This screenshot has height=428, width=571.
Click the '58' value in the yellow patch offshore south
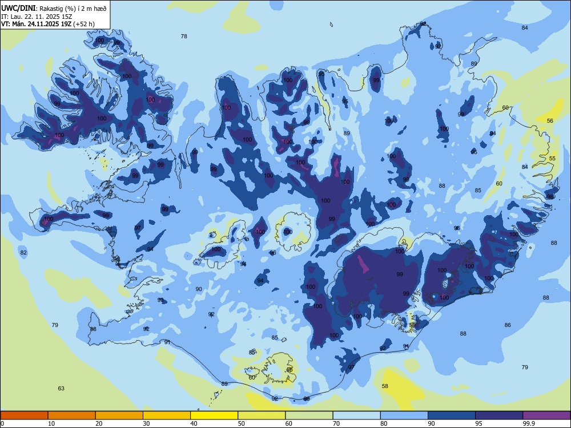tap(385, 386)
